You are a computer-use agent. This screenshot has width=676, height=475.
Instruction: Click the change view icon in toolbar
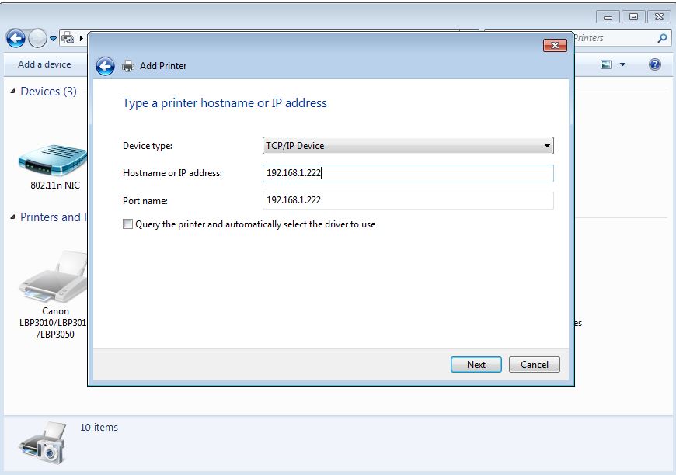[x=606, y=64]
